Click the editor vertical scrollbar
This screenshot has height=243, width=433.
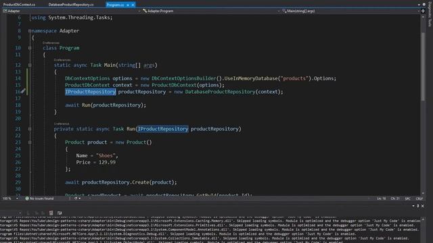coord(423,66)
